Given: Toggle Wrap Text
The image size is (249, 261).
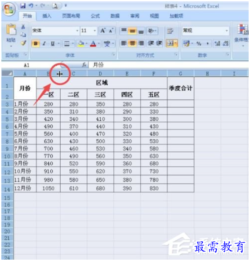Looking at the screenshot, I should point(170,31).
